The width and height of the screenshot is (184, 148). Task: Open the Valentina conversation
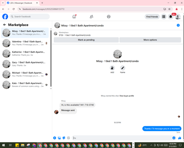point(25,43)
